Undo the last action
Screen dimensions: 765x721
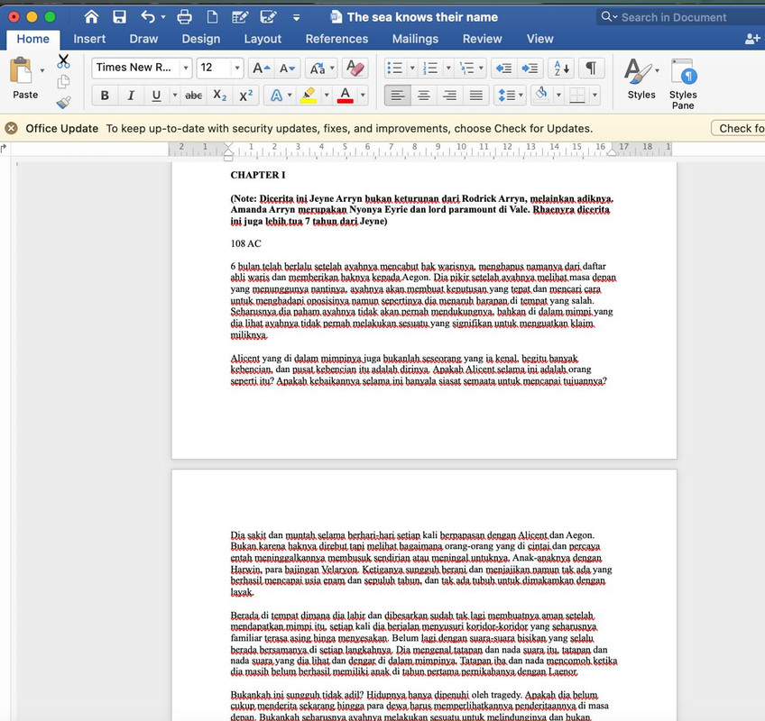coord(147,17)
